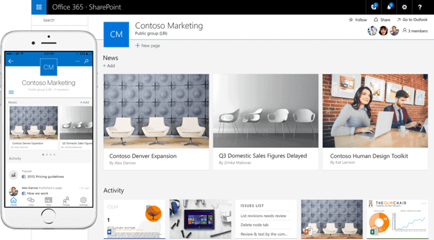434x240 pixels.
Task: Share the site
Action: point(382,20)
